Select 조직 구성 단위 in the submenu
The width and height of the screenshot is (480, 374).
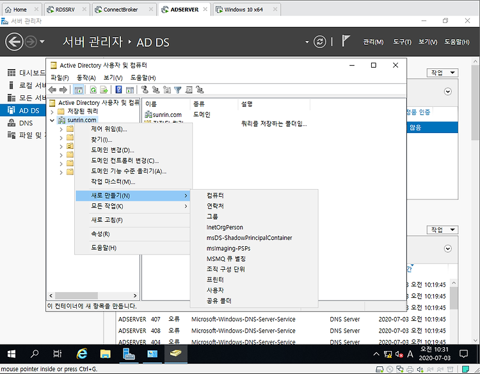tap(254, 269)
